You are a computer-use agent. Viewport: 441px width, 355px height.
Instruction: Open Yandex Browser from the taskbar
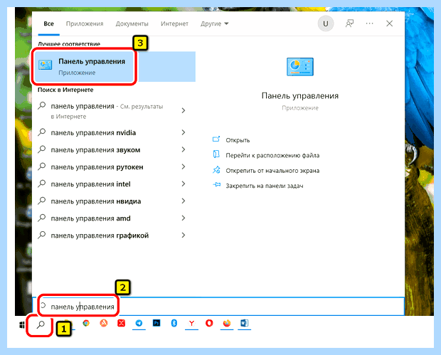point(191,324)
